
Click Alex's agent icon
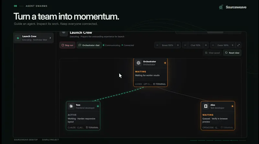point(206,106)
